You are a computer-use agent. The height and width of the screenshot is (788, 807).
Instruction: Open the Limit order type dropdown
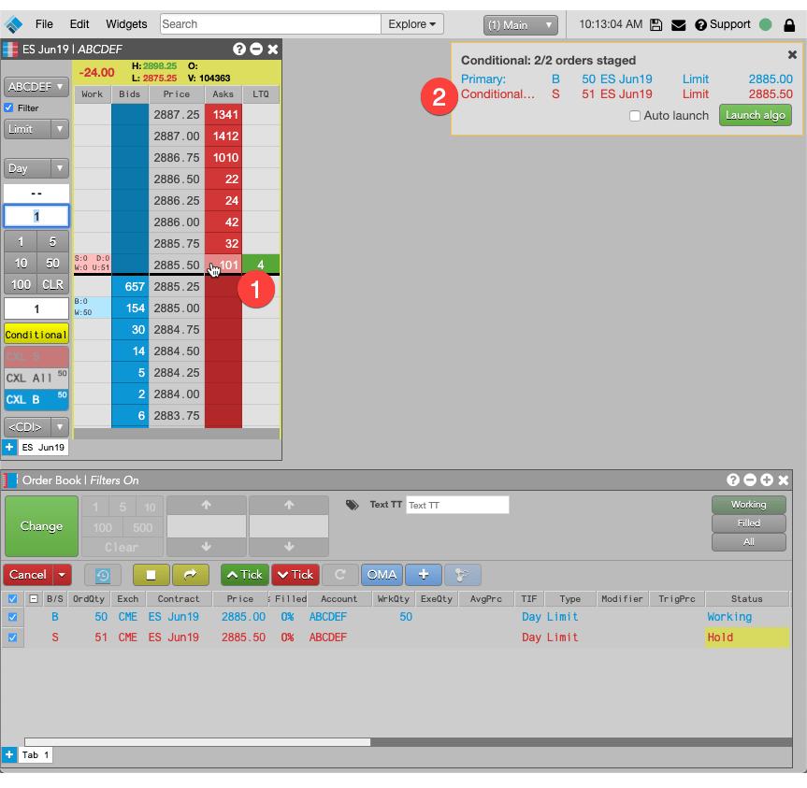(60, 129)
